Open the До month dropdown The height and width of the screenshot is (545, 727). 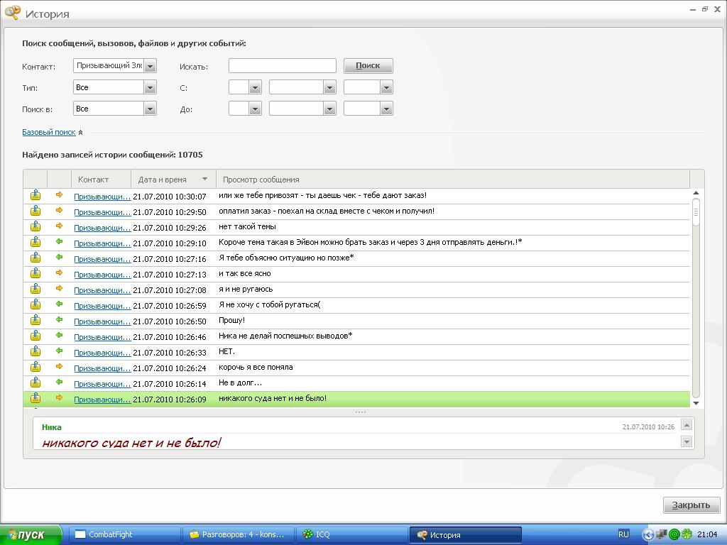pyautogui.click(x=329, y=109)
